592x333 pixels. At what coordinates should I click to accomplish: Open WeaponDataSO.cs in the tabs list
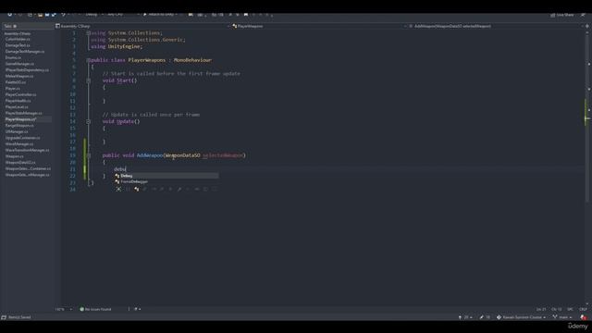(20, 163)
